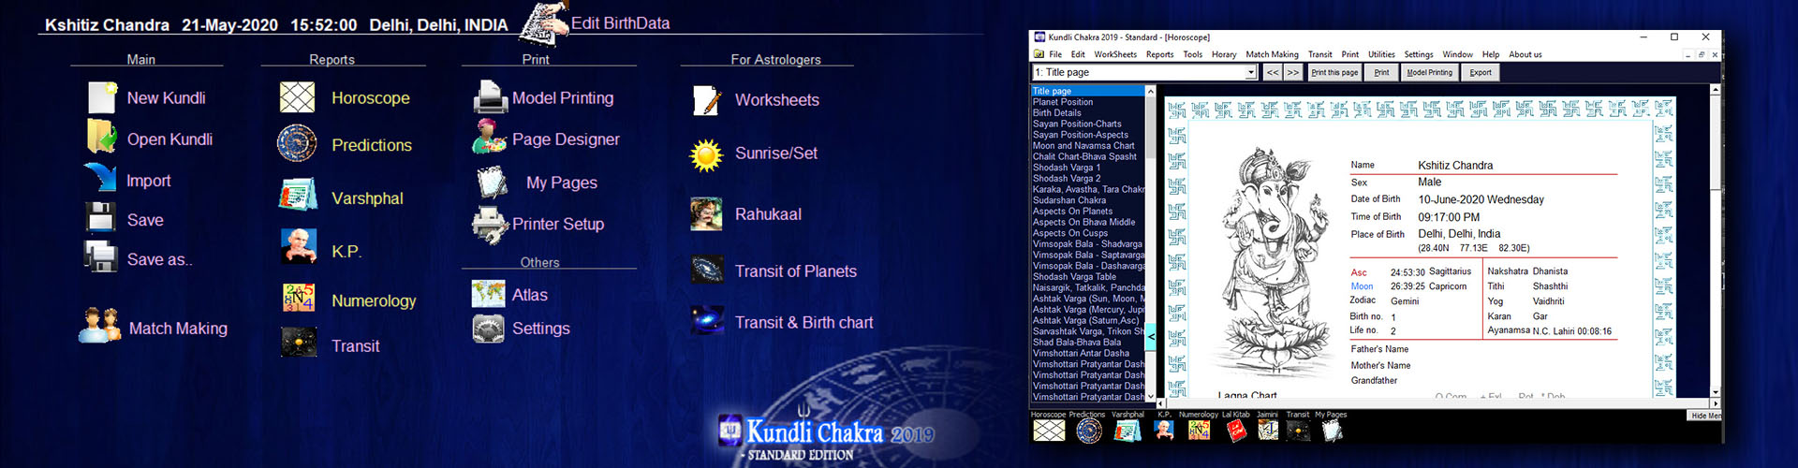
Task: Click the Model Printing toolbar button
Action: pyautogui.click(x=1429, y=72)
